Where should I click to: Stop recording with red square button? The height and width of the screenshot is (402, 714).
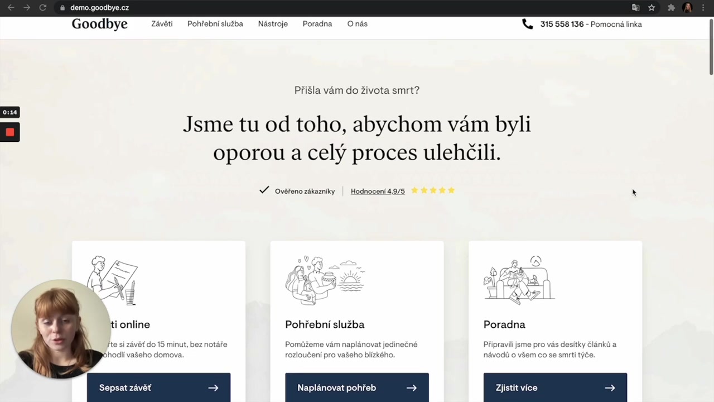point(10,132)
